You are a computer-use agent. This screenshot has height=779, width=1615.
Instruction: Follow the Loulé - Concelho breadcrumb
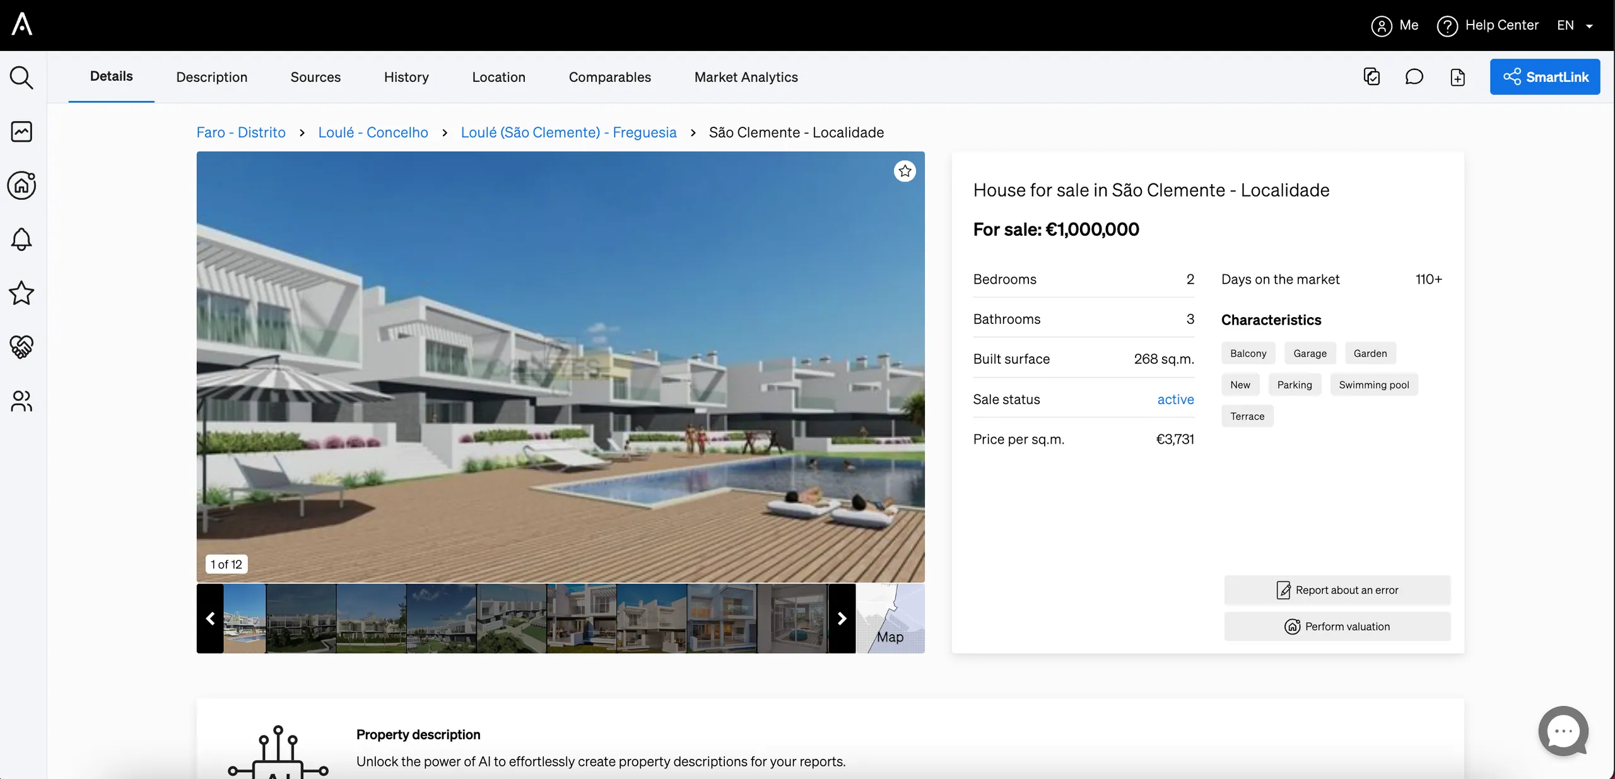tap(373, 132)
